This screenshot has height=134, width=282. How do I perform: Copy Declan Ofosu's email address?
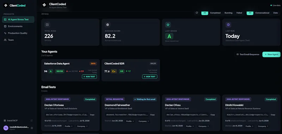click(x=213, y=115)
